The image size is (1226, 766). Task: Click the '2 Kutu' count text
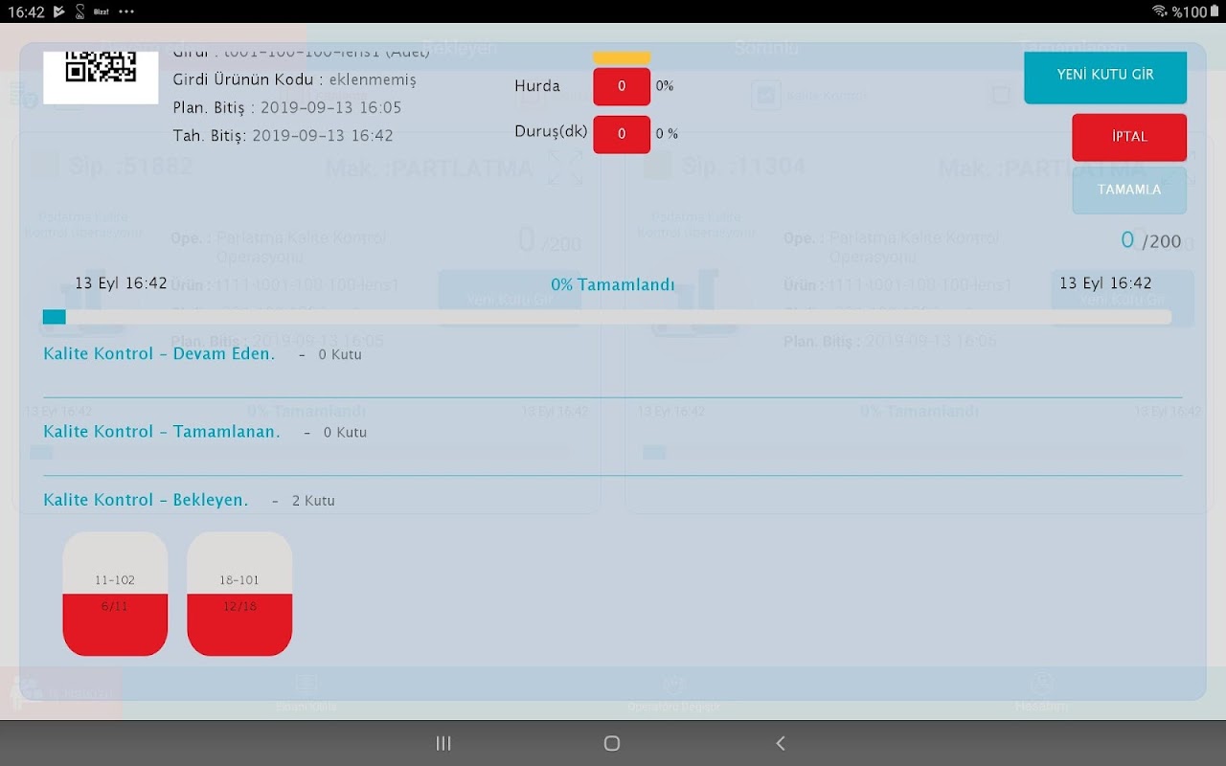click(x=313, y=501)
